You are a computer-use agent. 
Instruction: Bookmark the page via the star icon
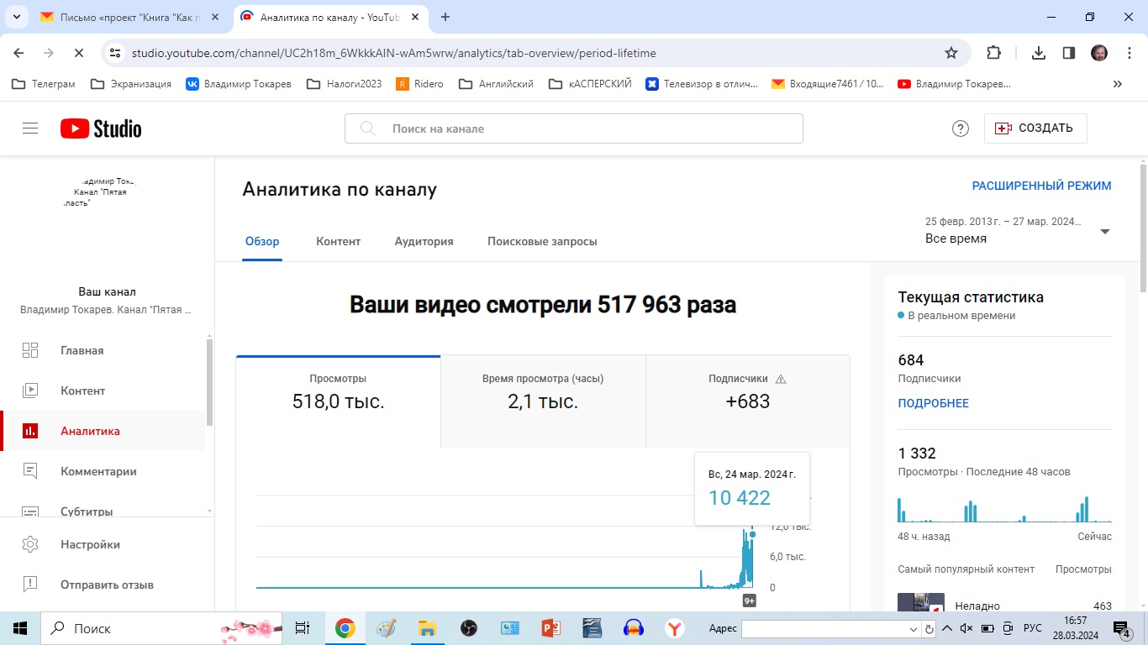click(951, 52)
